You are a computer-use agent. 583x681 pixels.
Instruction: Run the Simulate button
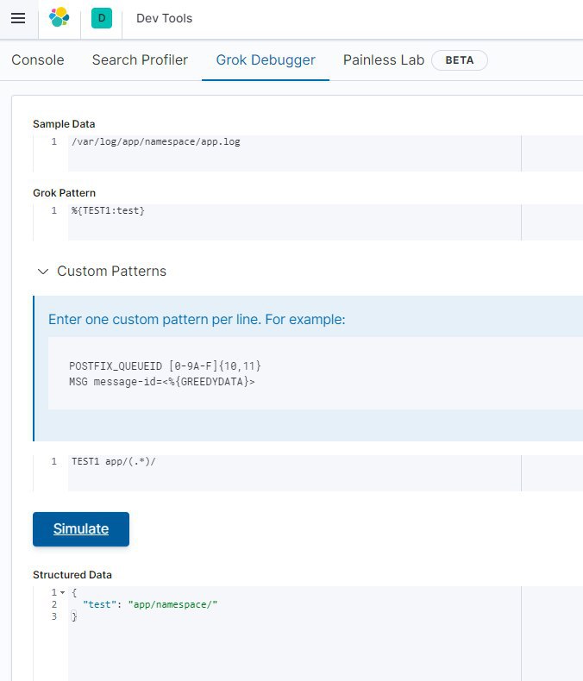(81, 529)
